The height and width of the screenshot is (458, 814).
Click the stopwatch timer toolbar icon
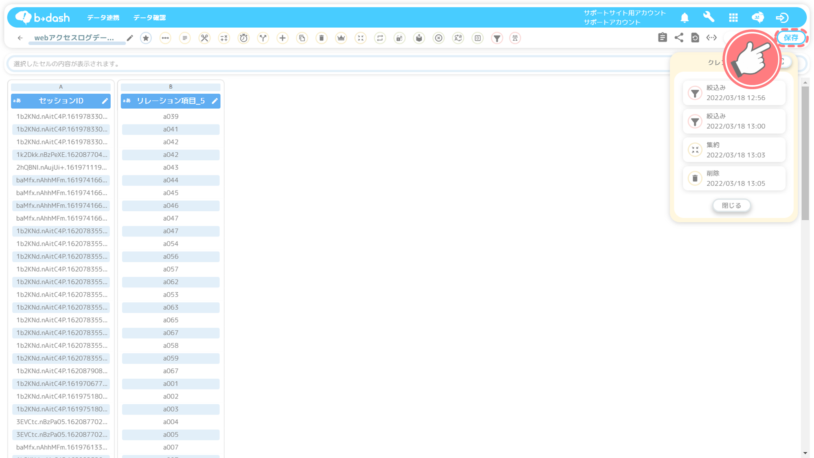coord(243,38)
